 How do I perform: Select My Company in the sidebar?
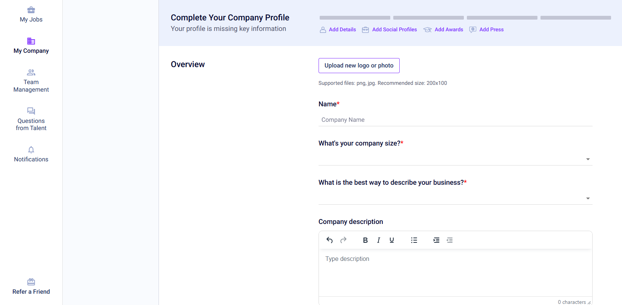click(x=31, y=46)
